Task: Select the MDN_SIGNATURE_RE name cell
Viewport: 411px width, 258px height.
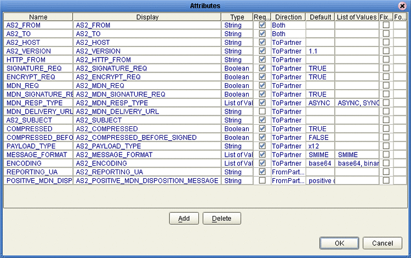Action: 38,94
